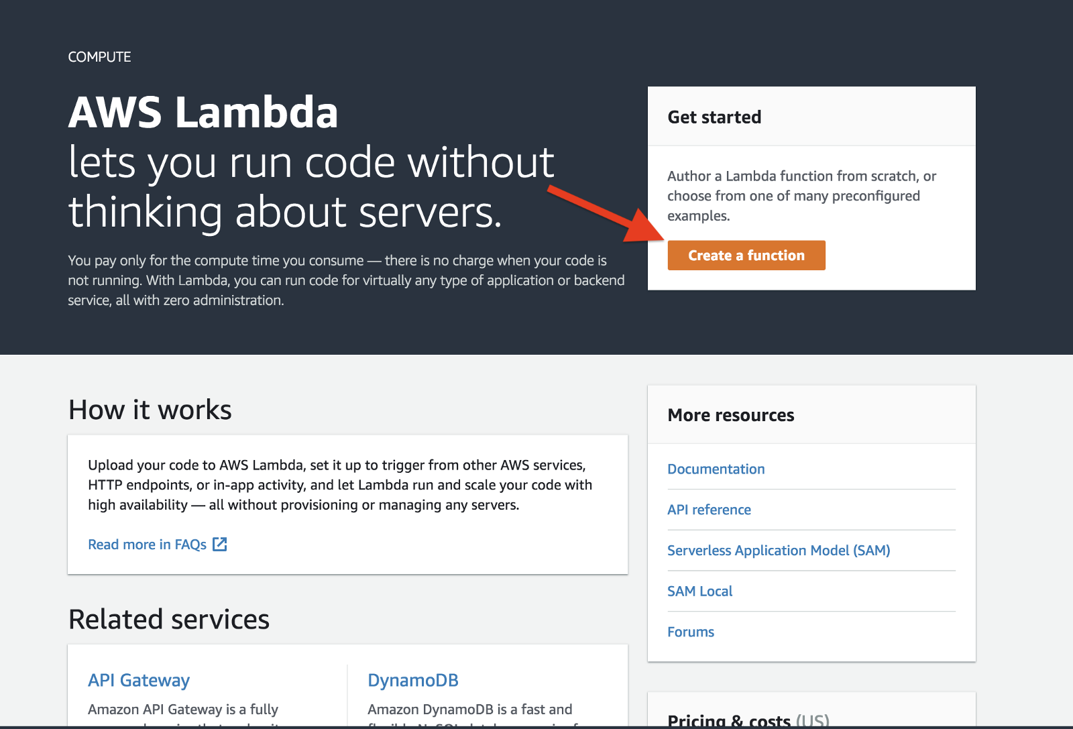Open the Forums link
Viewport: 1073px width, 729px height.
pyautogui.click(x=690, y=632)
